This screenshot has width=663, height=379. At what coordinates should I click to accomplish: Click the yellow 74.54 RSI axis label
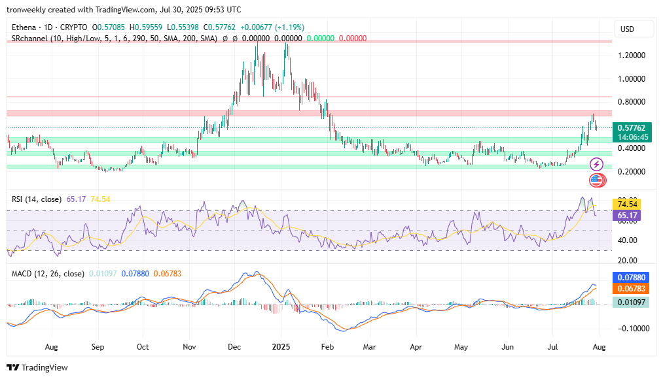pos(626,205)
